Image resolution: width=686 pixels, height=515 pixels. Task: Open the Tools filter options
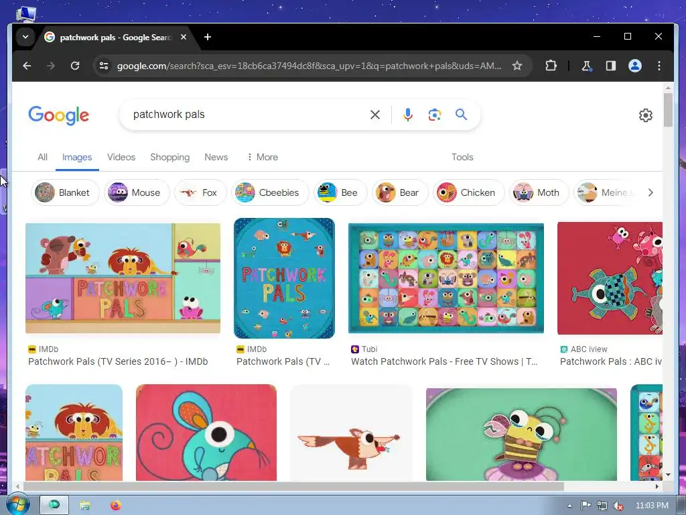(462, 157)
